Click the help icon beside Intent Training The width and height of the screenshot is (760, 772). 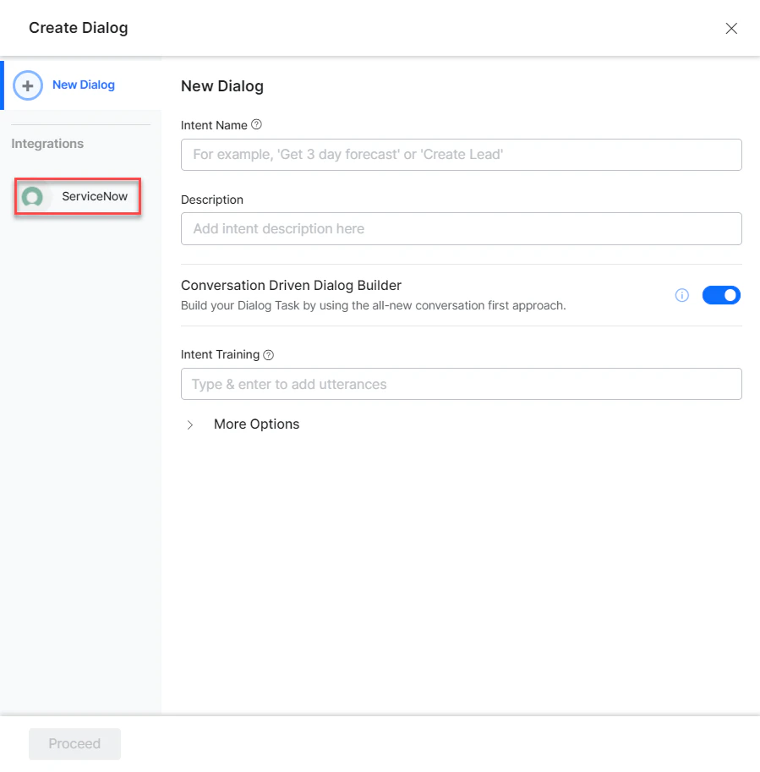click(x=268, y=354)
